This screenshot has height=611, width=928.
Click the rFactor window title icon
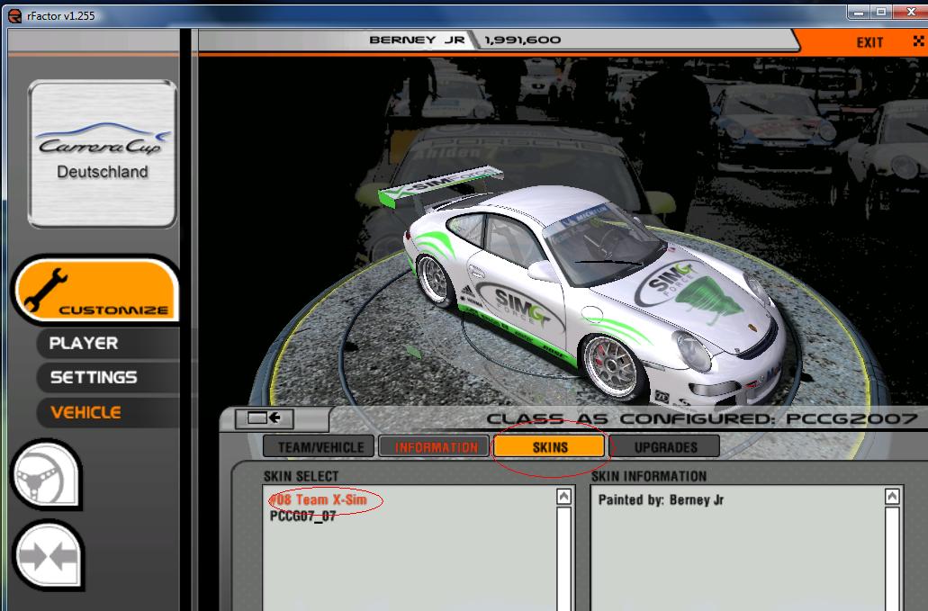point(14,16)
